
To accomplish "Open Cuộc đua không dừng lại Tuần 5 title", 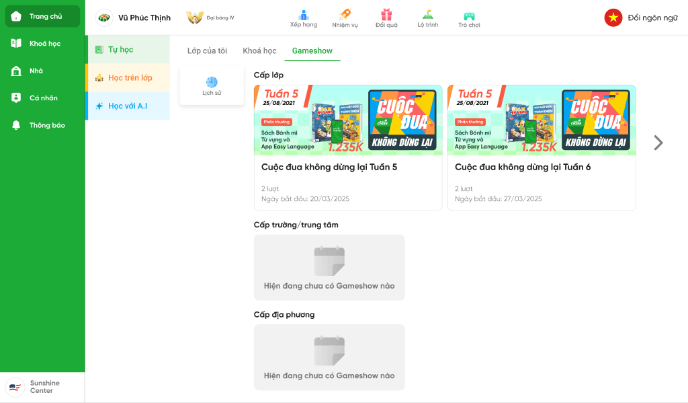I will 329,167.
